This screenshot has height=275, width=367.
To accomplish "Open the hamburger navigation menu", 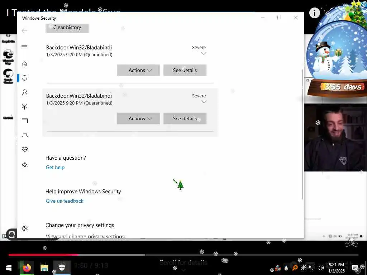I will pyautogui.click(x=24, y=47).
